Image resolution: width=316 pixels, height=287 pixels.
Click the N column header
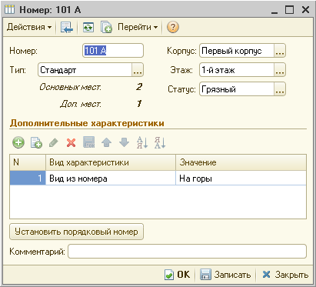28,162
